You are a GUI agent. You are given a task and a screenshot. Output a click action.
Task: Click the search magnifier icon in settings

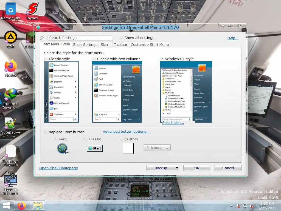coord(42,38)
